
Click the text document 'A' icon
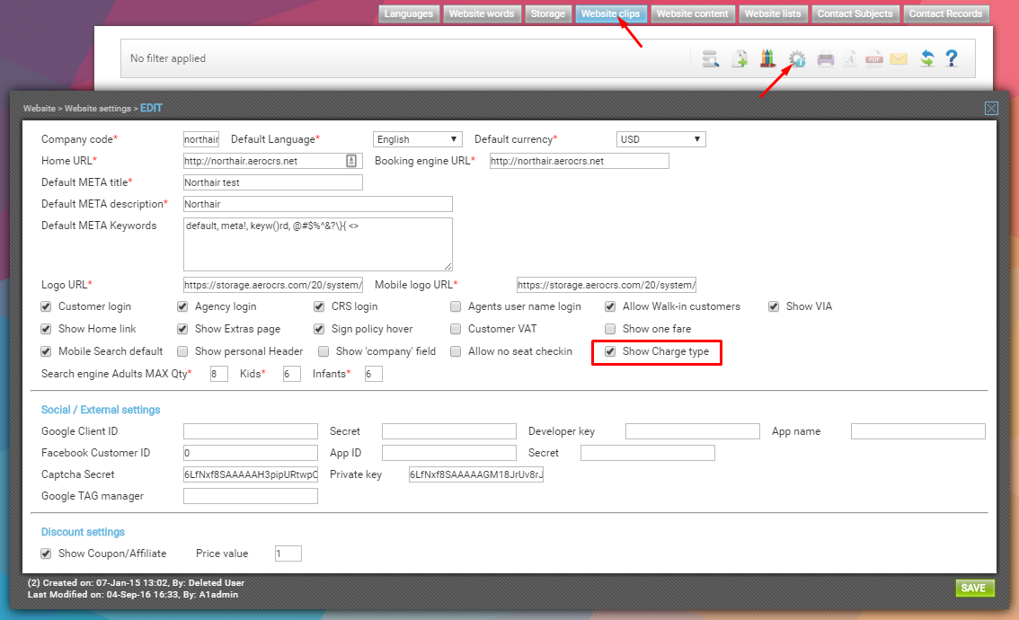(x=850, y=59)
